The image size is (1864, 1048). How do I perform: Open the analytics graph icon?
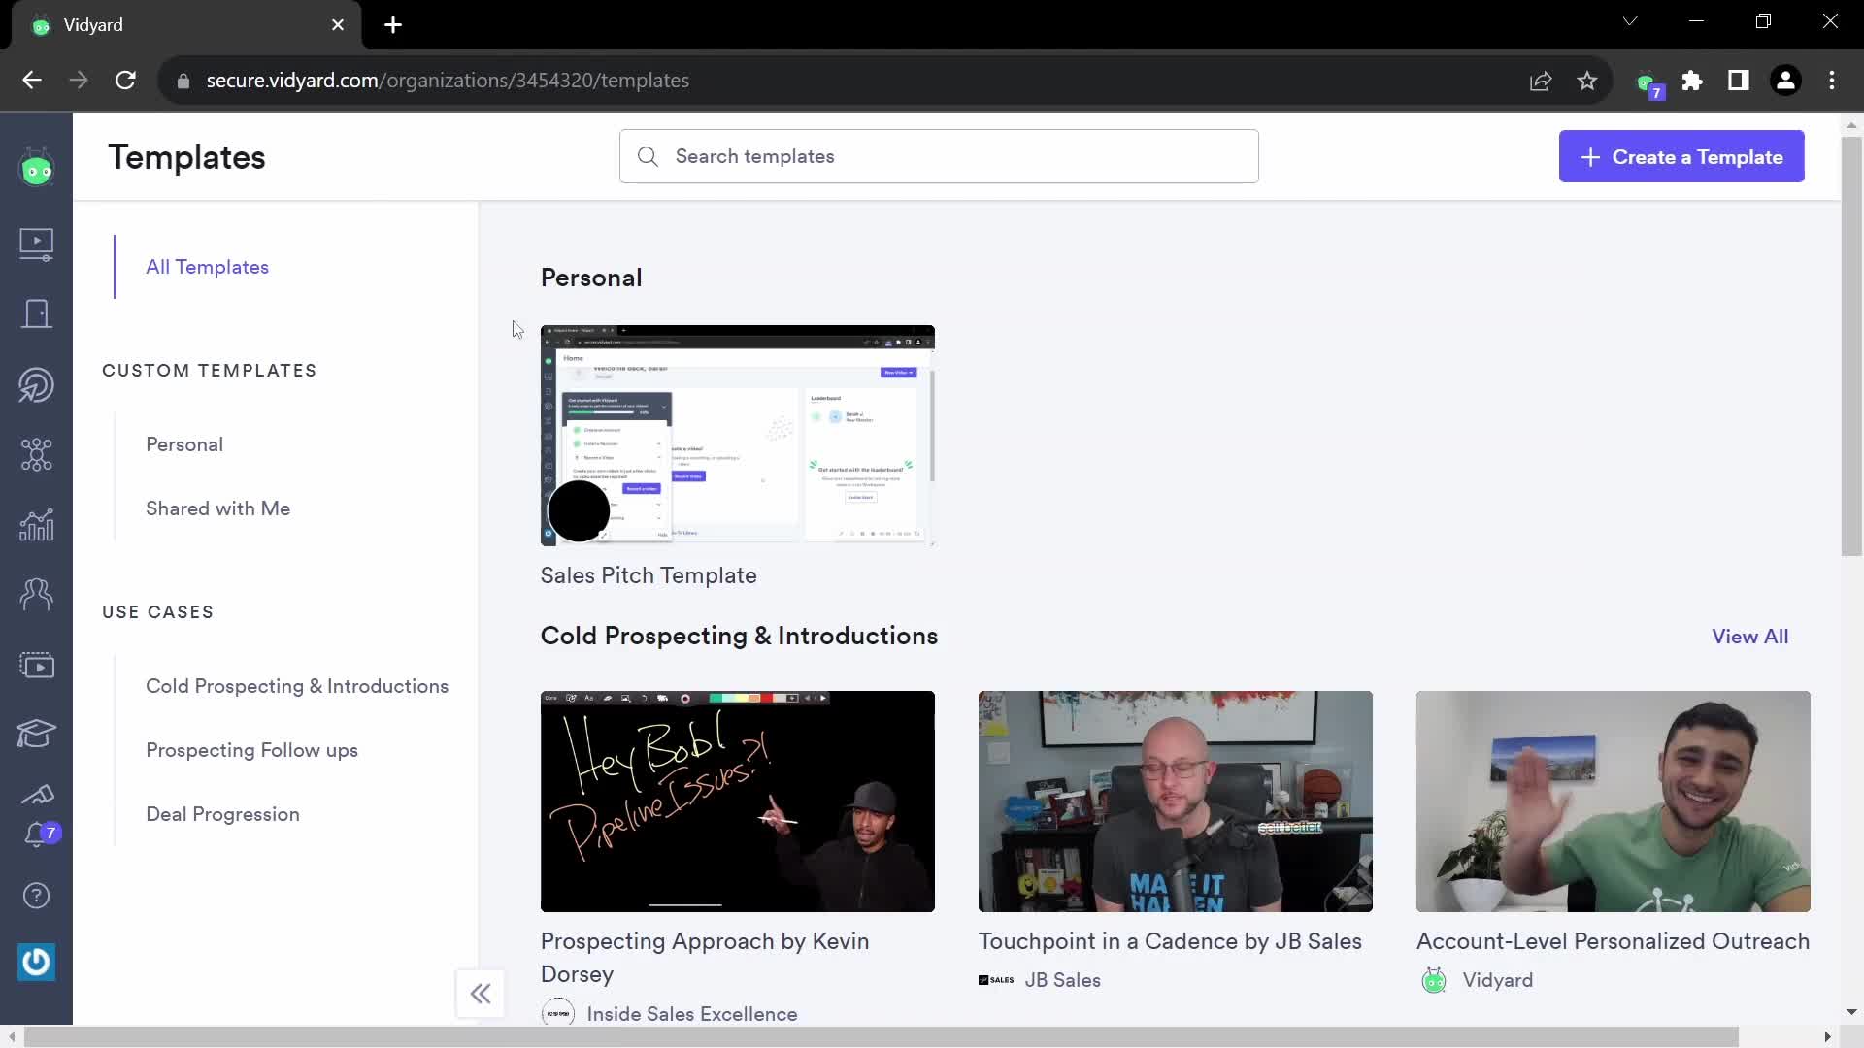(36, 523)
